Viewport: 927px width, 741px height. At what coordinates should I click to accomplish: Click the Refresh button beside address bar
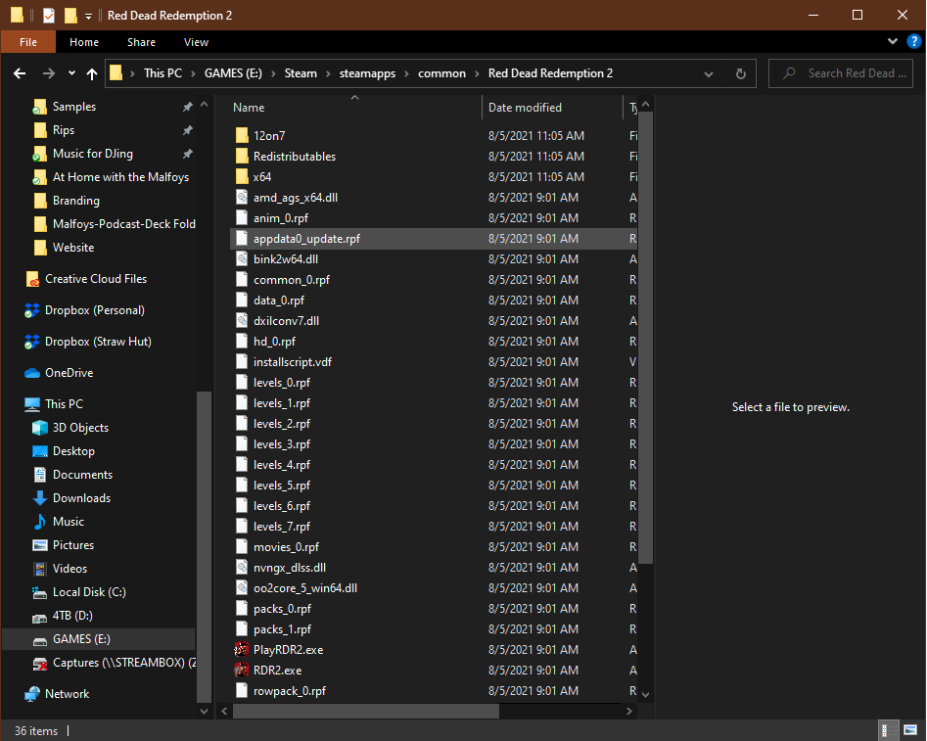coord(741,73)
